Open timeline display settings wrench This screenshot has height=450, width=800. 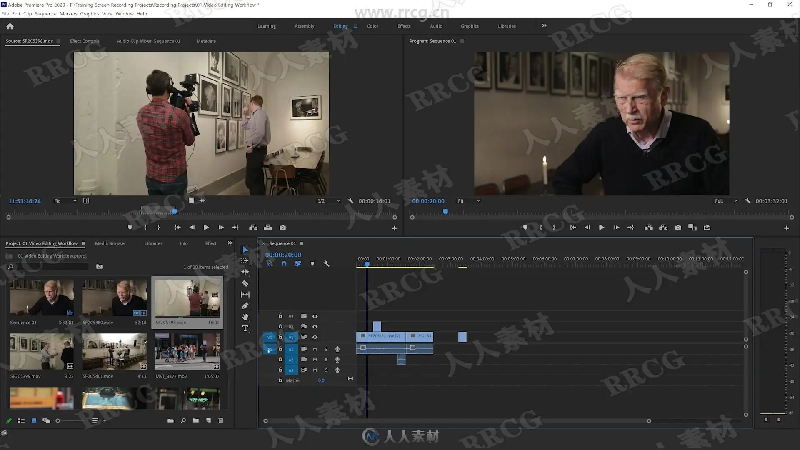[x=326, y=264]
